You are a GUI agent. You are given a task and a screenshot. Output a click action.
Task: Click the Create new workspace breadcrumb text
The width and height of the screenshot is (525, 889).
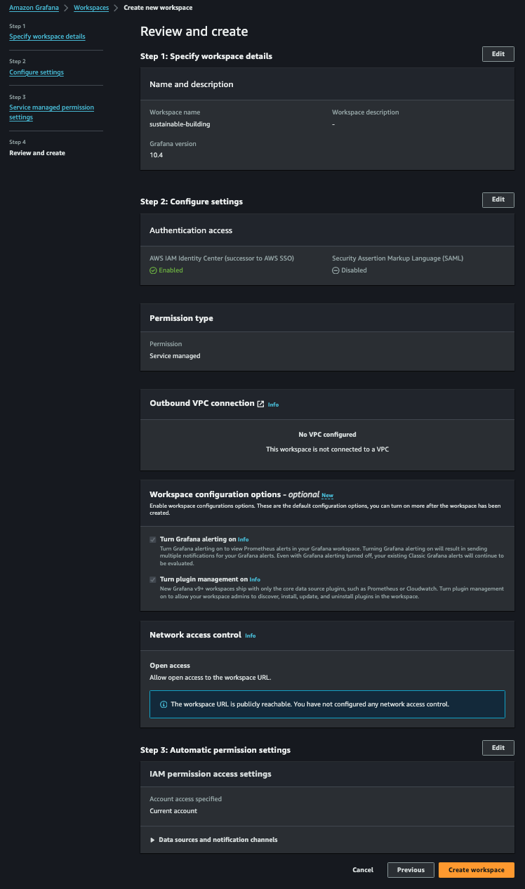coord(158,8)
